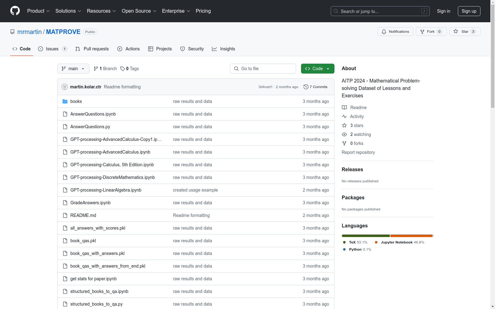Click the commit author avatar

(65, 87)
